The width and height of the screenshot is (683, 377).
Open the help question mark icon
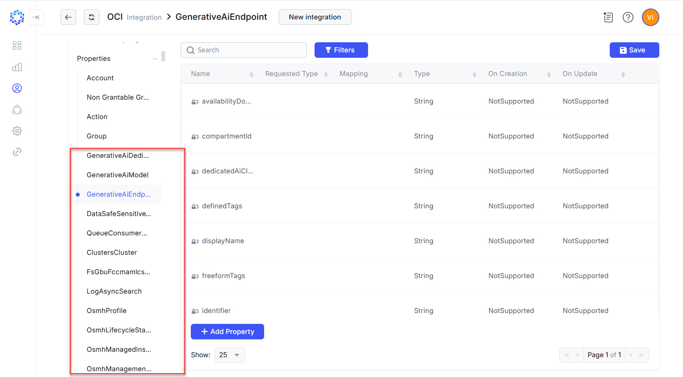(x=628, y=17)
